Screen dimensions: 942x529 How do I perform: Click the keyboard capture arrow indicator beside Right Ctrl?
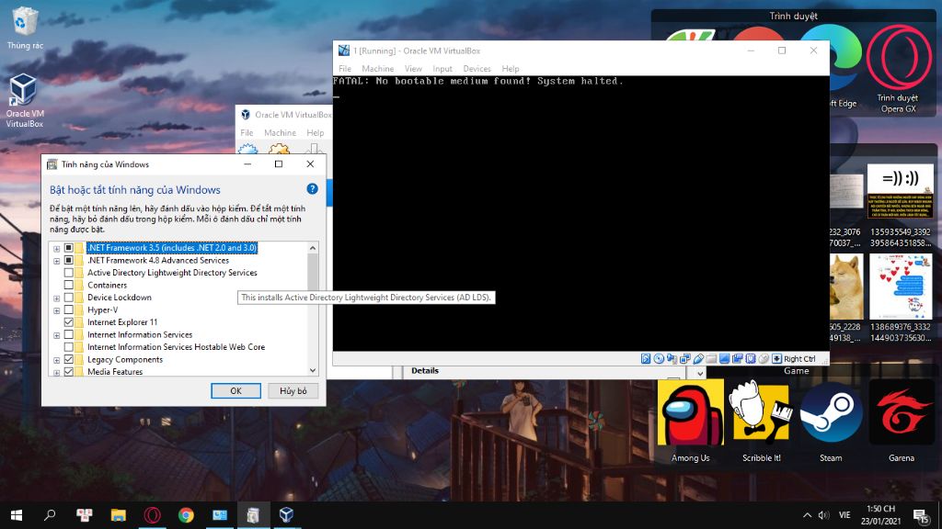tap(776, 359)
